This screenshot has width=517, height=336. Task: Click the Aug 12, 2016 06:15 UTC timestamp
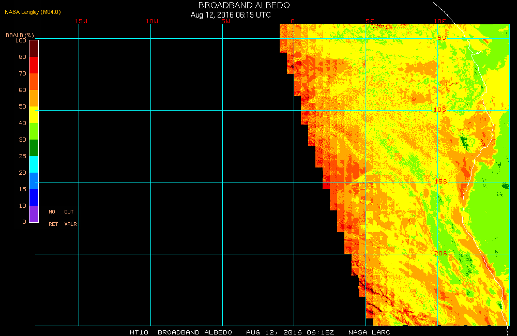pos(231,15)
